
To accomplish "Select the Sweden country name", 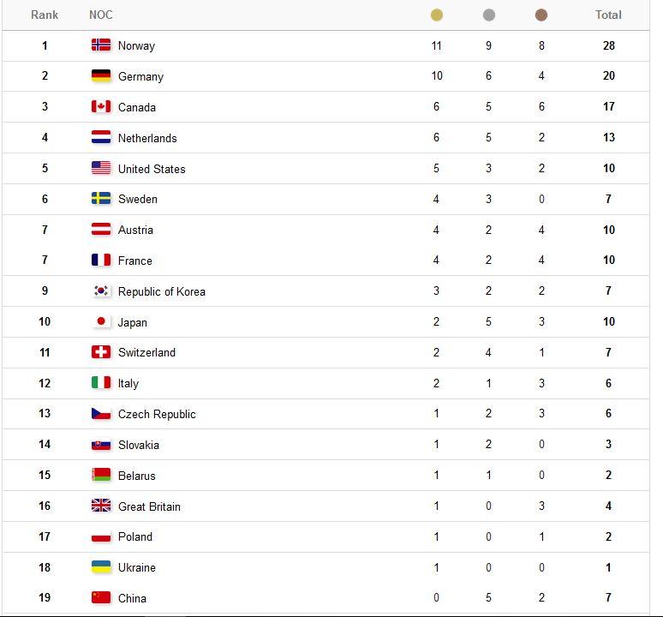I will click(138, 199).
